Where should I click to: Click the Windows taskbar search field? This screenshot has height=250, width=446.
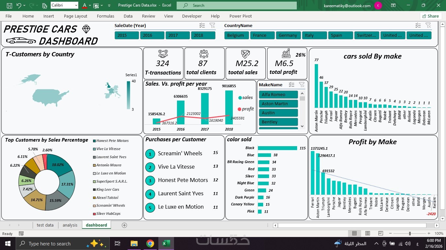62,243
